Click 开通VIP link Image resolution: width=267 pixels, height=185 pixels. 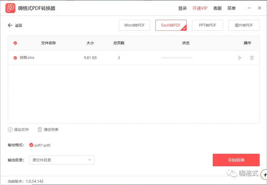pyautogui.click(x=200, y=8)
